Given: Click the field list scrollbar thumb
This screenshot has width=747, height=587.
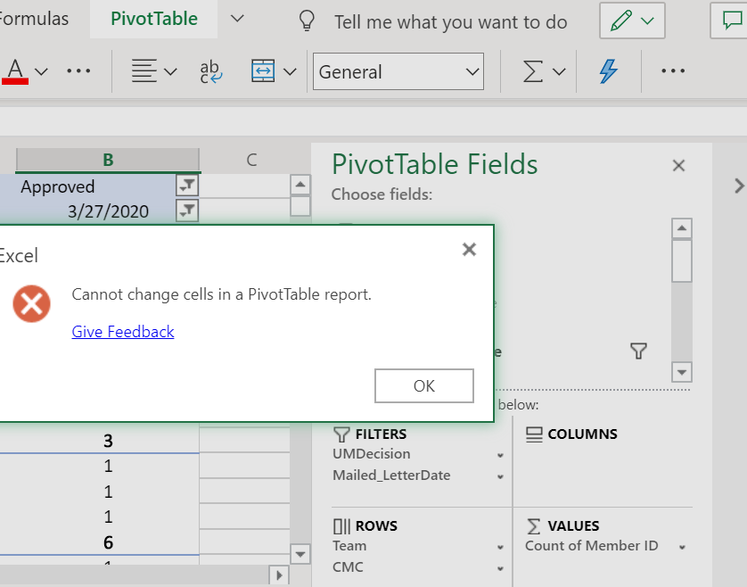Looking at the screenshot, I should point(682,260).
